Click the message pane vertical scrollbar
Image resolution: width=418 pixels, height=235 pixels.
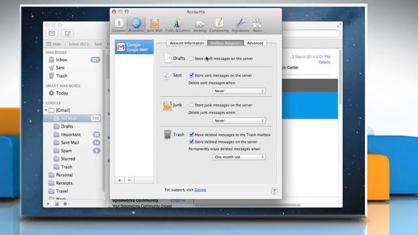(340, 77)
